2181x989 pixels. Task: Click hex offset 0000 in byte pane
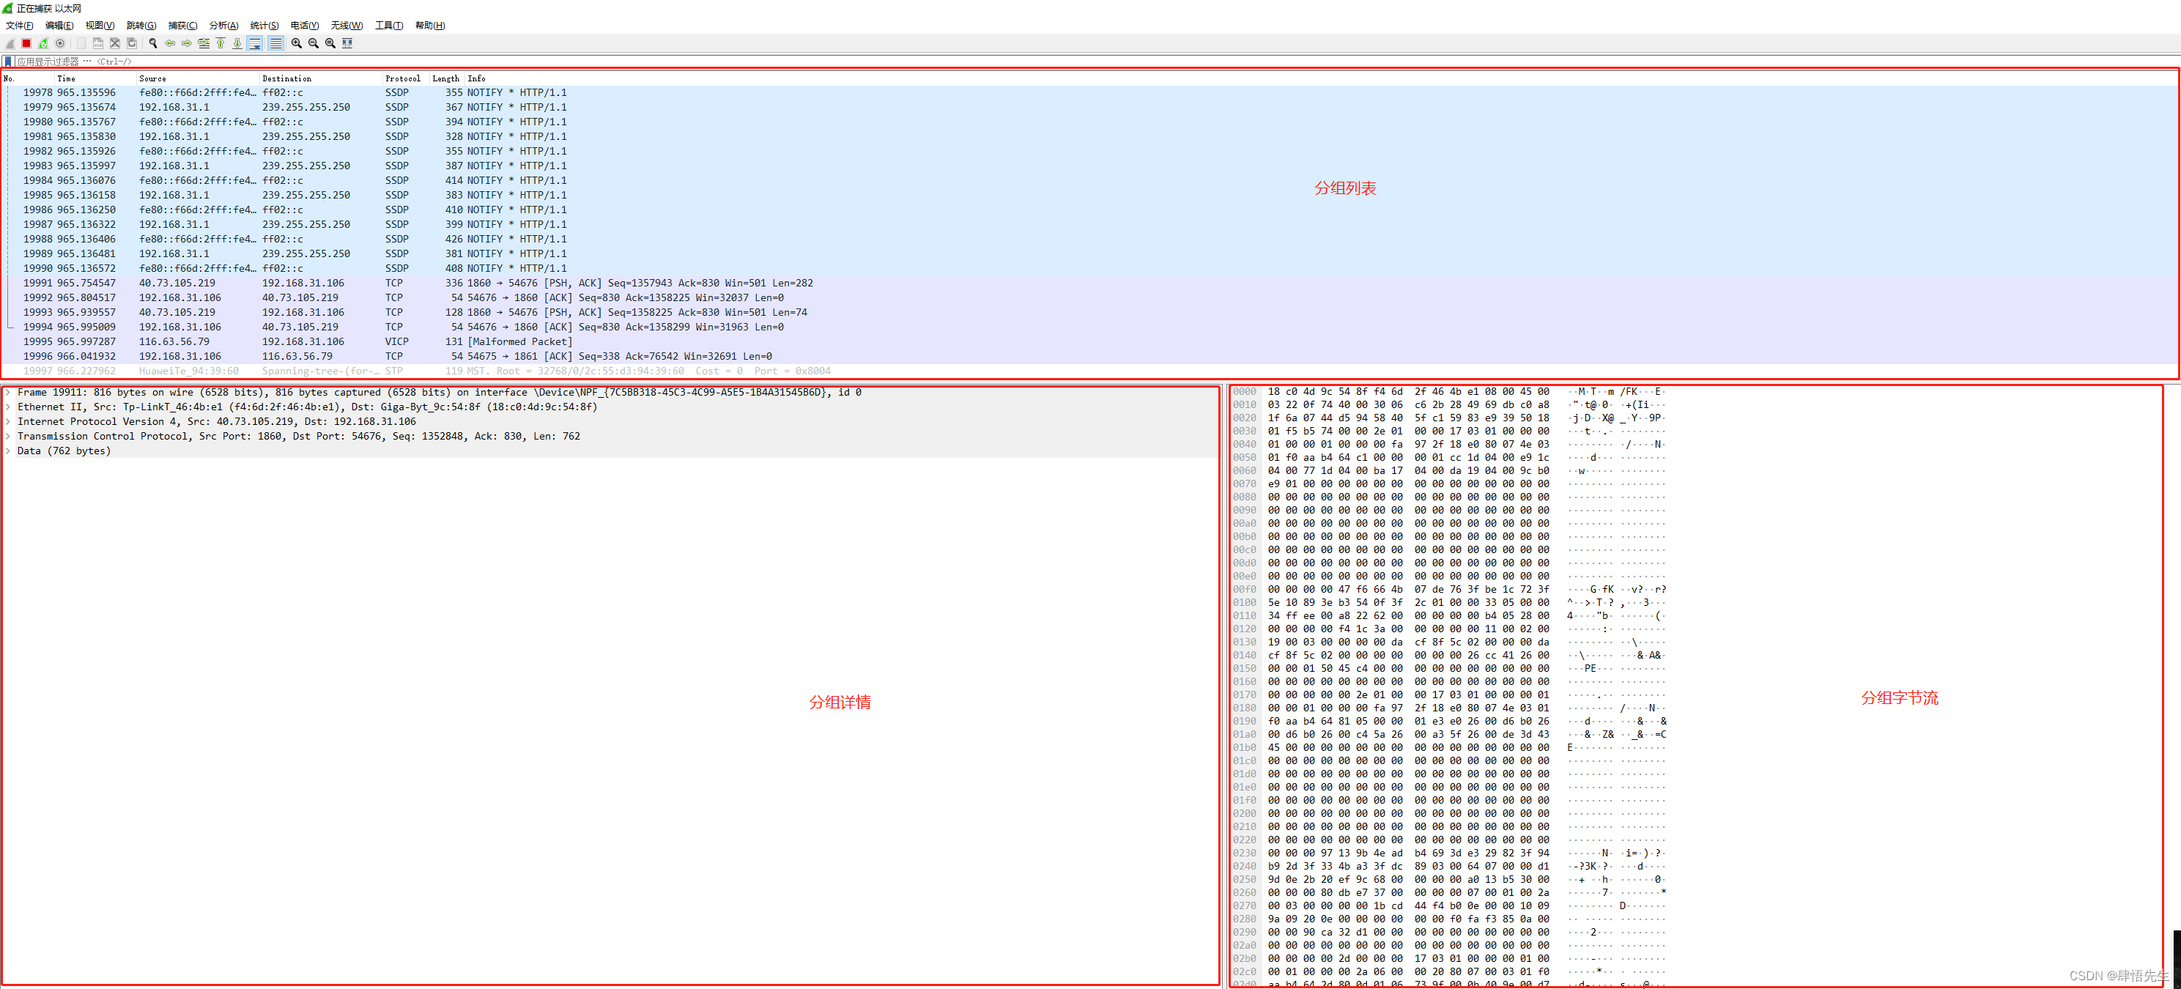[x=1245, y=392]
